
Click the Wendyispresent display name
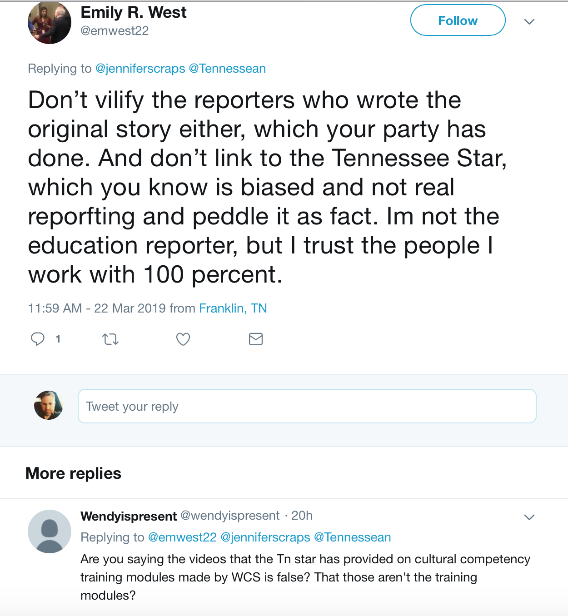129,516
